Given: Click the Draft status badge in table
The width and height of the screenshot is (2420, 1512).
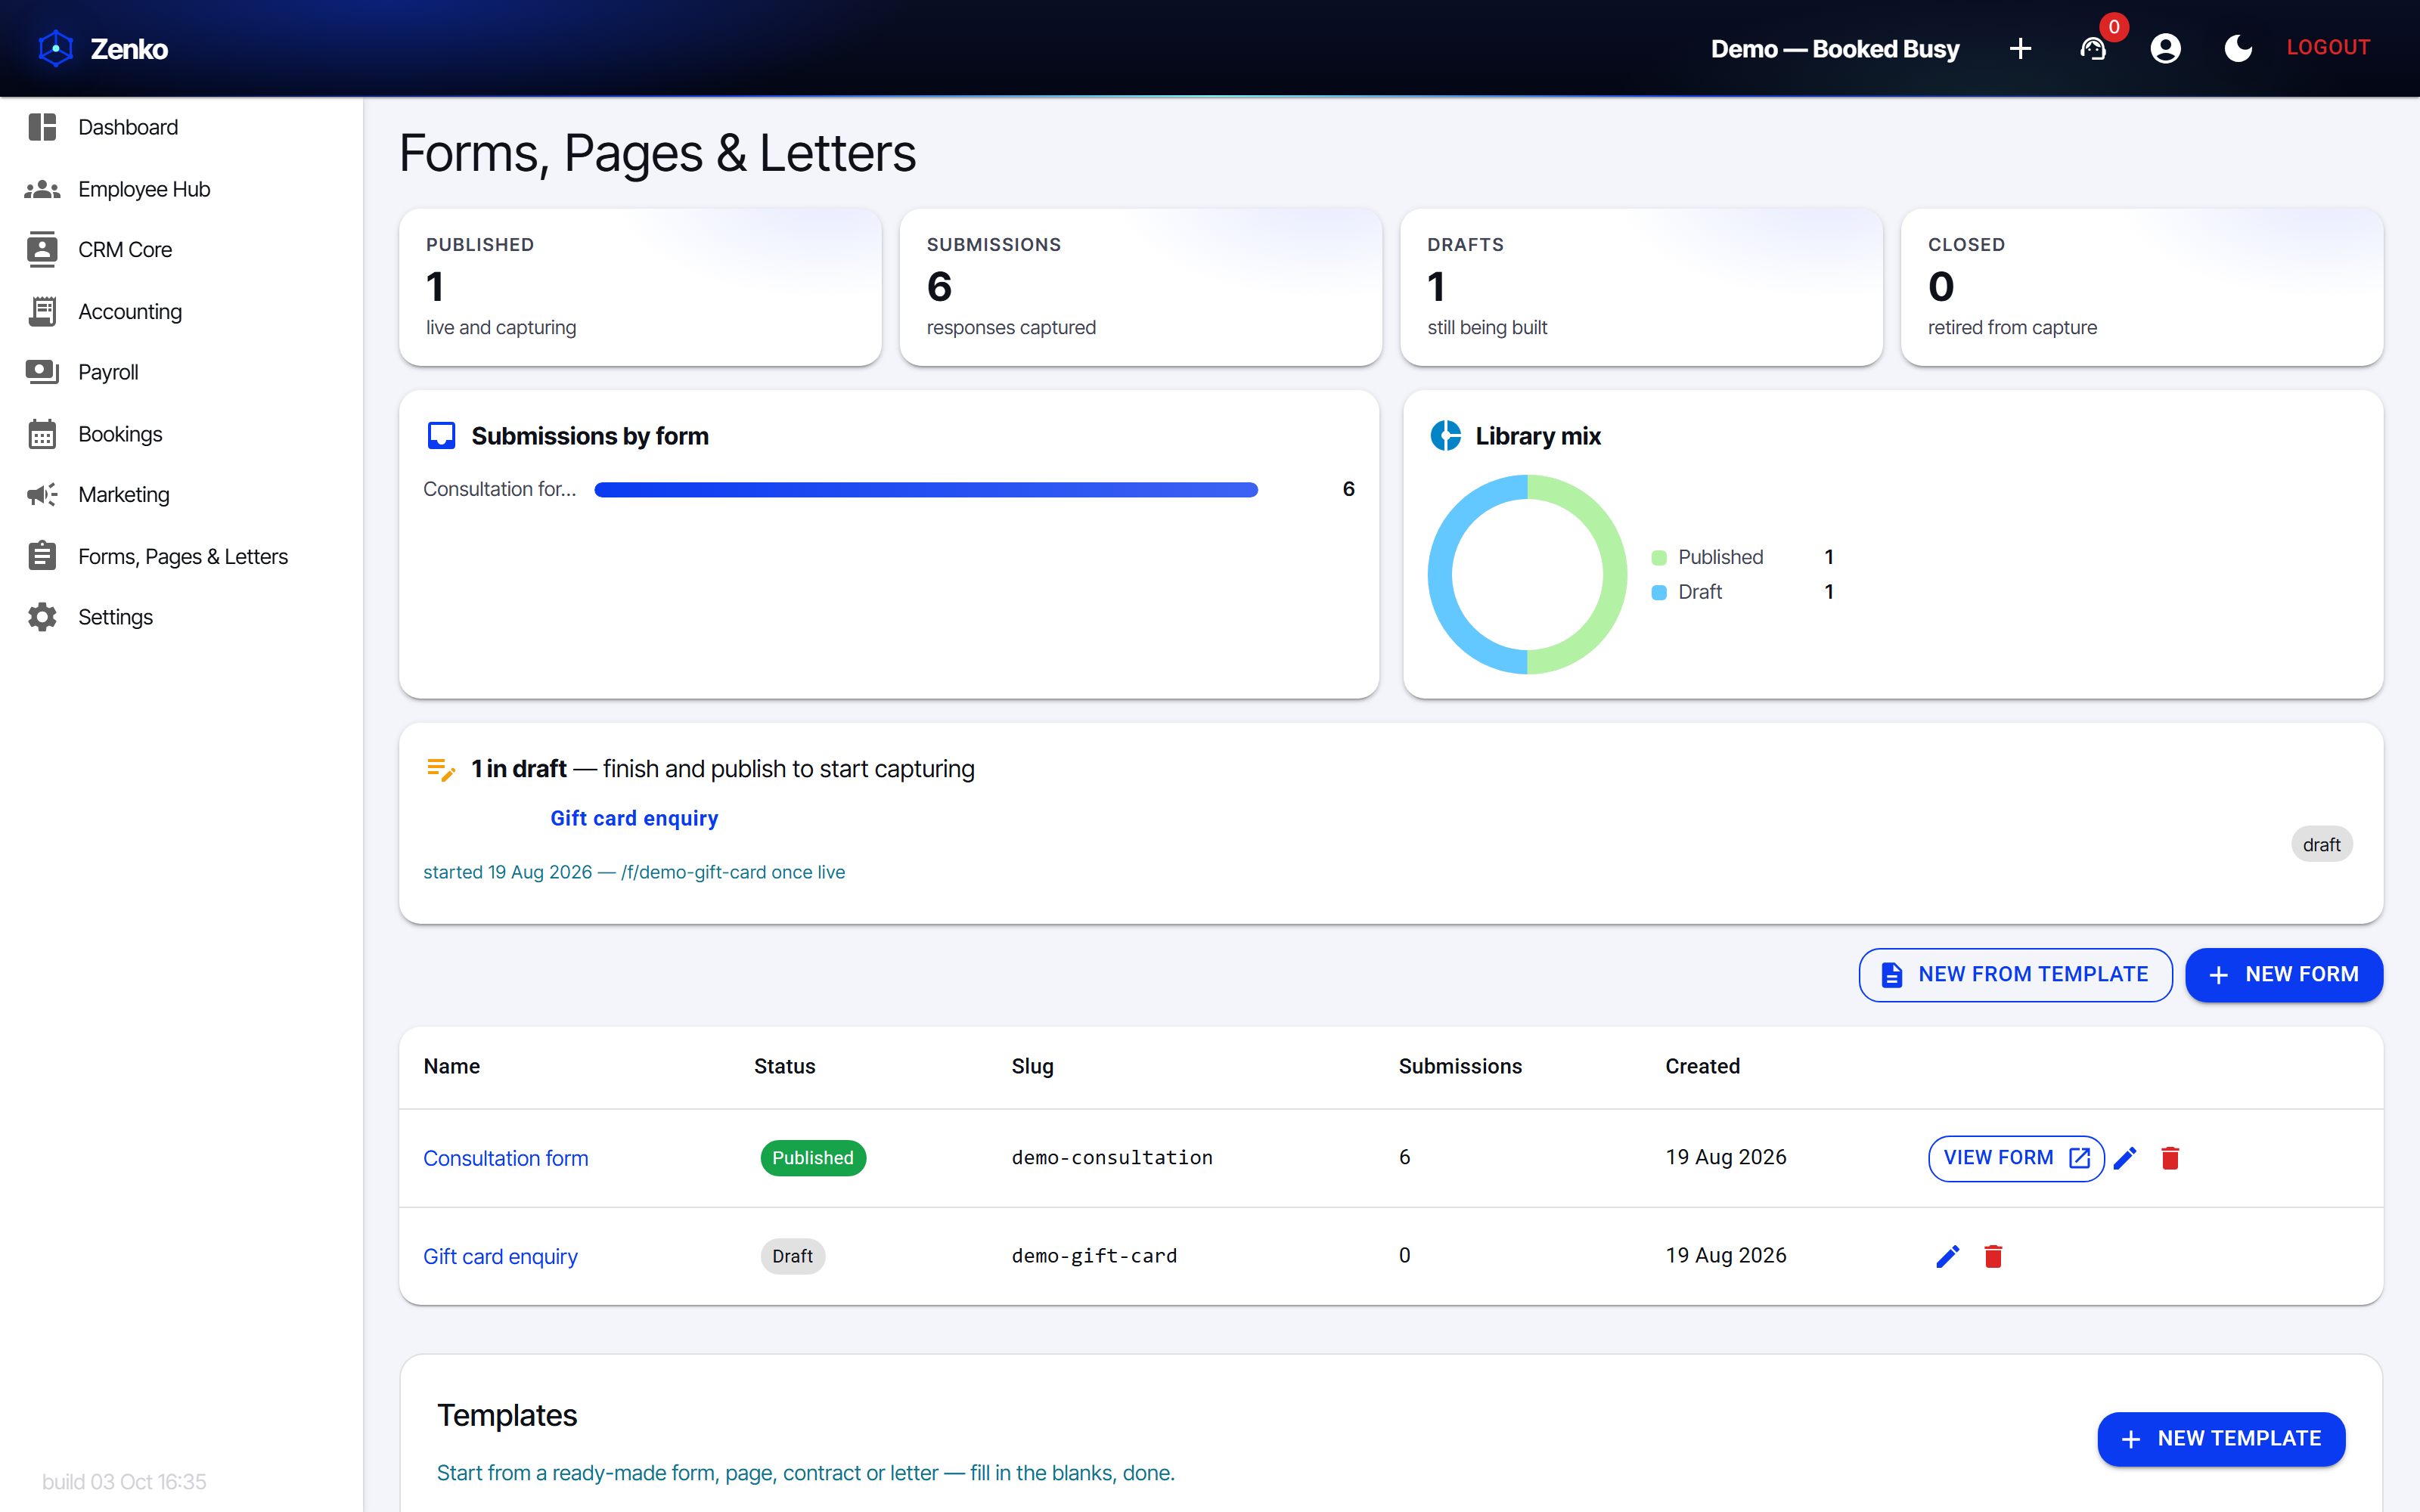Looking at the screenshot, I should click(792, 1256).
